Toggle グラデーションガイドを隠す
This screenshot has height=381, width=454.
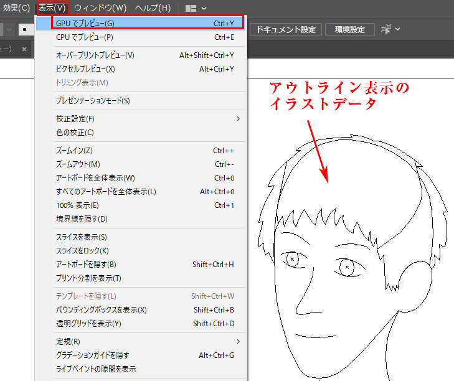pos(140,355)
